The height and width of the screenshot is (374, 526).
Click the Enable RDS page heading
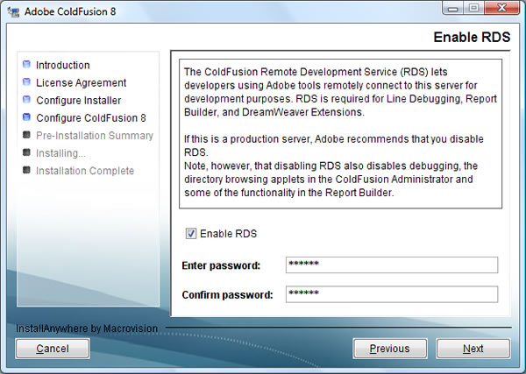click(x=472, y=37)
